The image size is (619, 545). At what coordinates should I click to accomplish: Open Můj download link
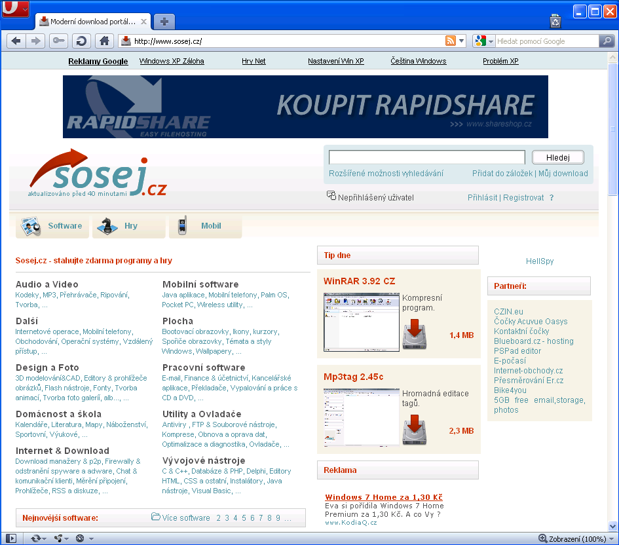click(x=563, y=173)
